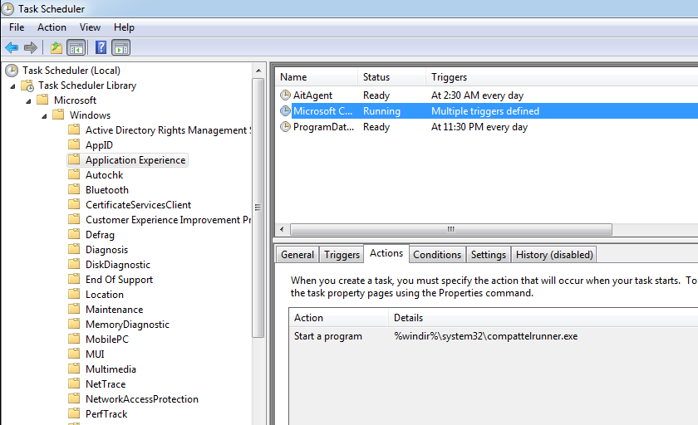The width and height of the screenshot is (698, 425).
Task: Select the ProgramDat... task row
Action: (x=486, y=127)
